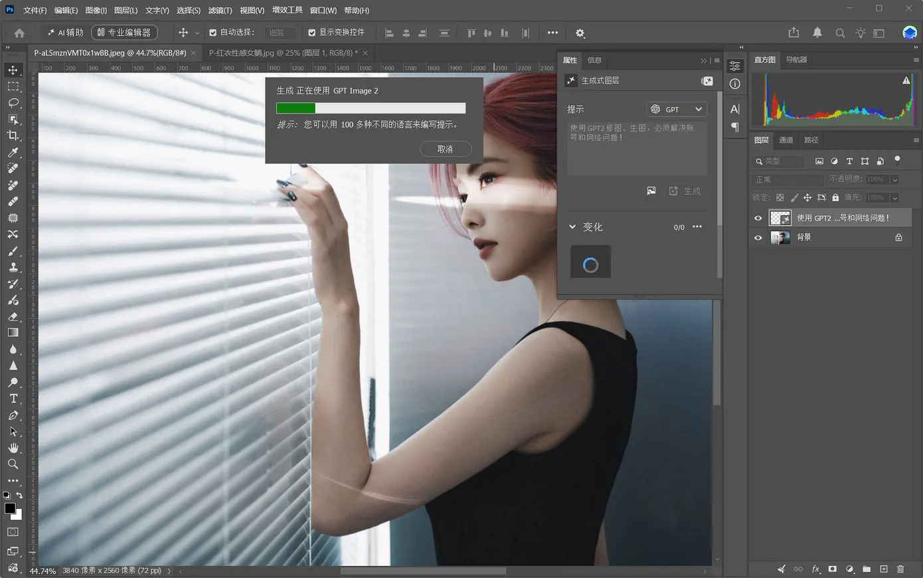The width and height of the screenshot is (923, 578).
Task: Open the 图像(I) menu
Action: (96, 10)
